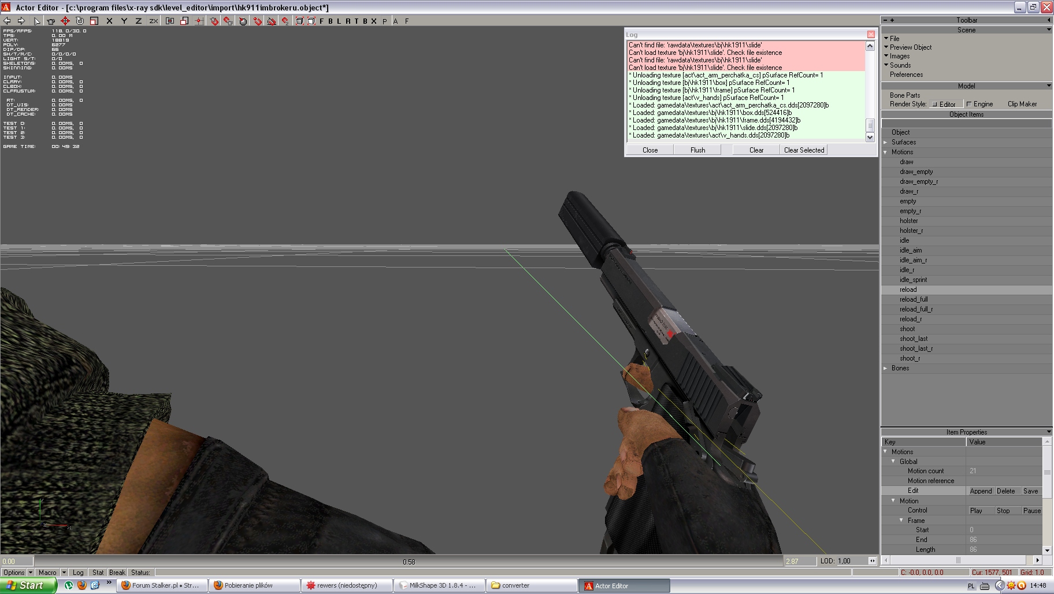Viewport: 1054px width, 594px height.
Task: Activate the scale tool icon
Action: click(x=94, y=21)
